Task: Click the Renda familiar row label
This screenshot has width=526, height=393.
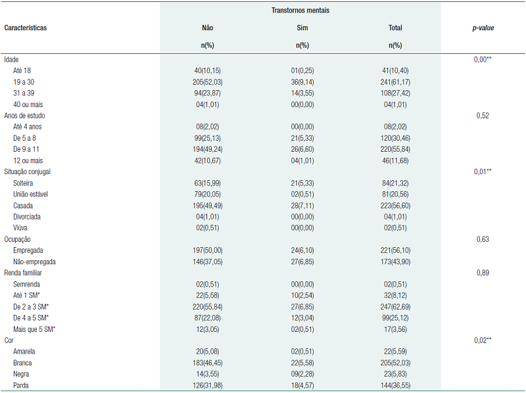Action: [x=25, y=273]
